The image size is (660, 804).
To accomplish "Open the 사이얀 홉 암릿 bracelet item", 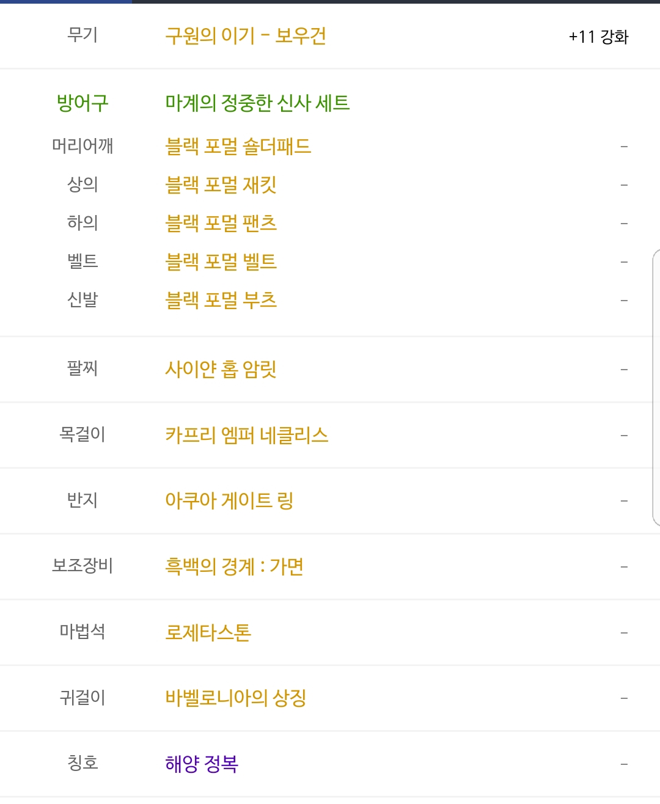I will [221, 369].
